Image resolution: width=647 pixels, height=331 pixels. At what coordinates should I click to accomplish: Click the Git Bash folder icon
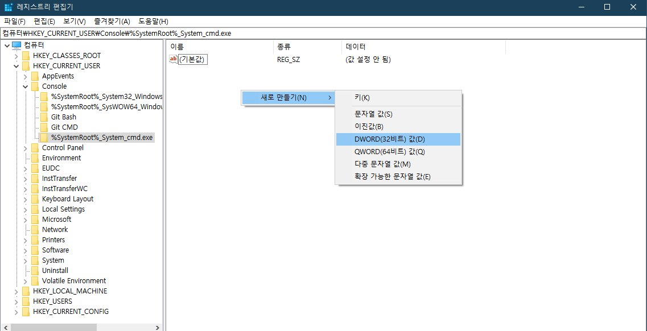[44, 117]
